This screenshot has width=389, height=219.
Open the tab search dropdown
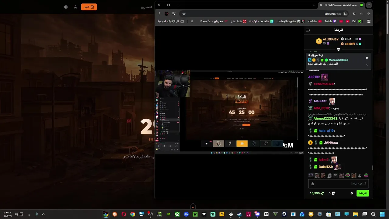(369, 5)
